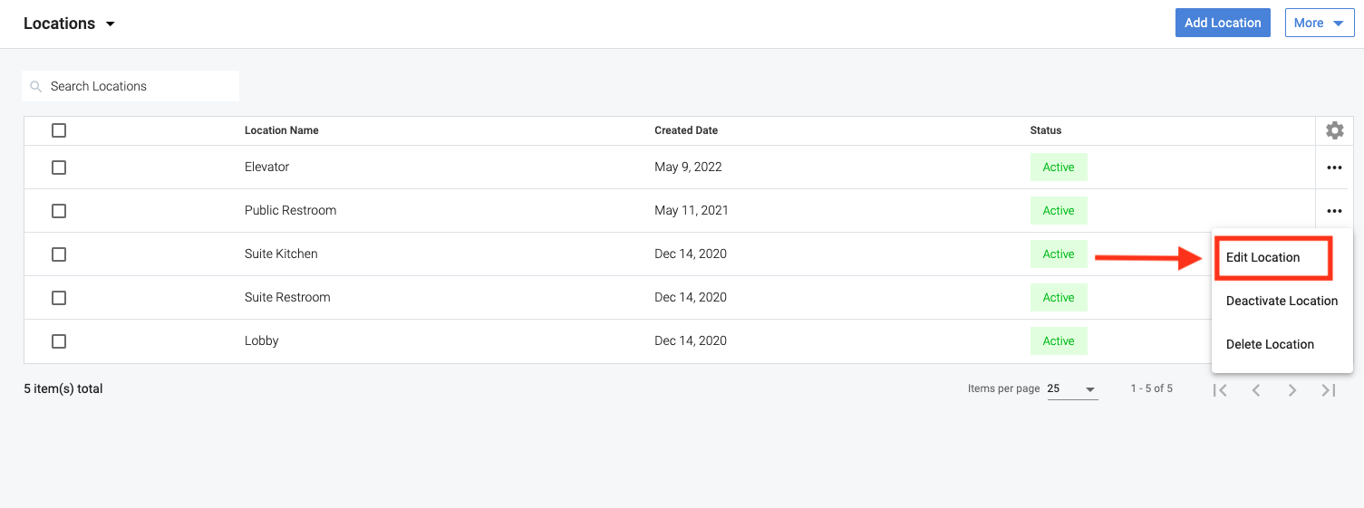The height and width of the screenshot is (508, 1364).
Task: Open the Elevator row three-dot menu
Action: 1334,168
